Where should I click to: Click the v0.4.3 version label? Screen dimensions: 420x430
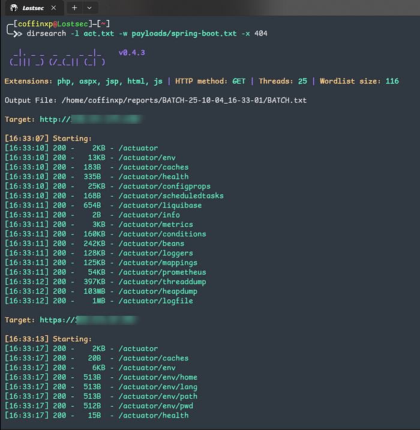[x=131, y=53]
